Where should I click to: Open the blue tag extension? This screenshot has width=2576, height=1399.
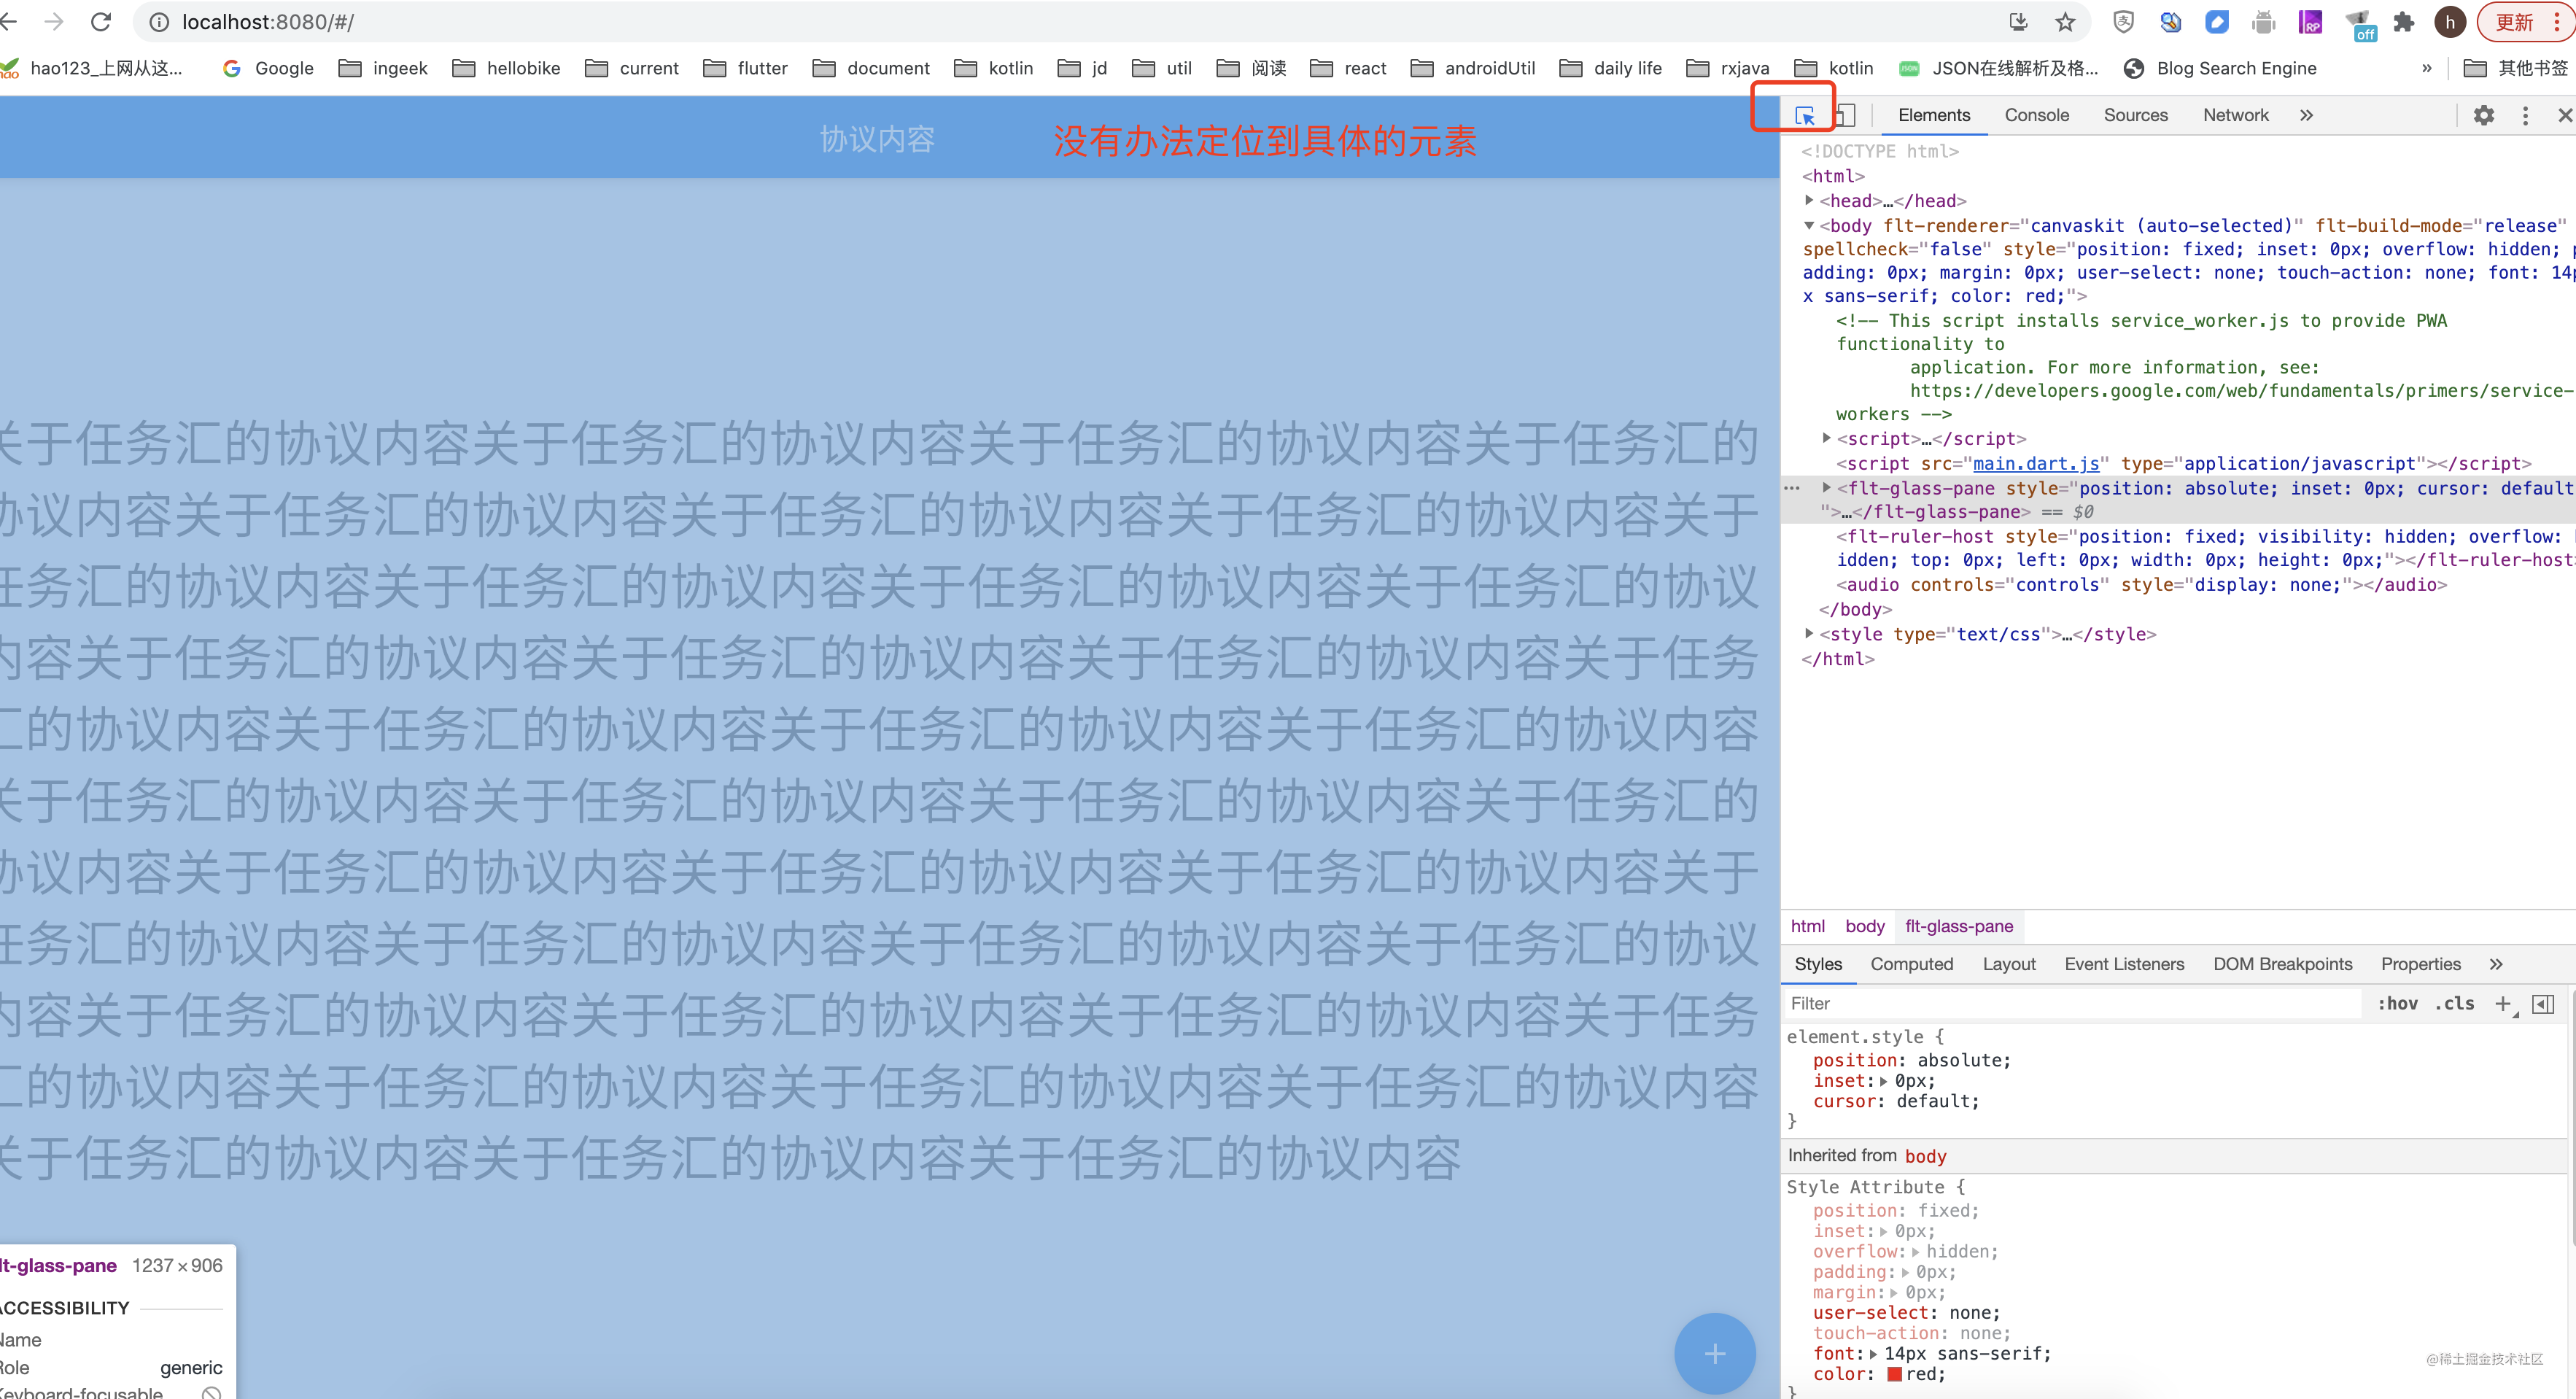point(2216,22)
